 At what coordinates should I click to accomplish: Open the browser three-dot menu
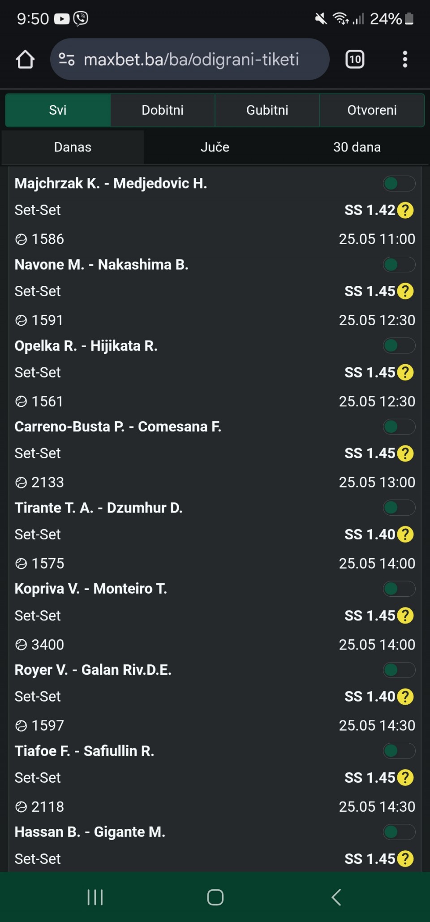(x=405, y=59)
